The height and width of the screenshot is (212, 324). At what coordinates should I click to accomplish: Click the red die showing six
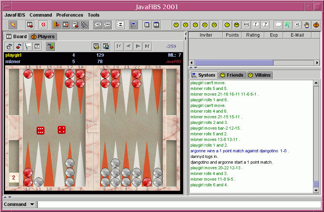(x=40, y=130)
